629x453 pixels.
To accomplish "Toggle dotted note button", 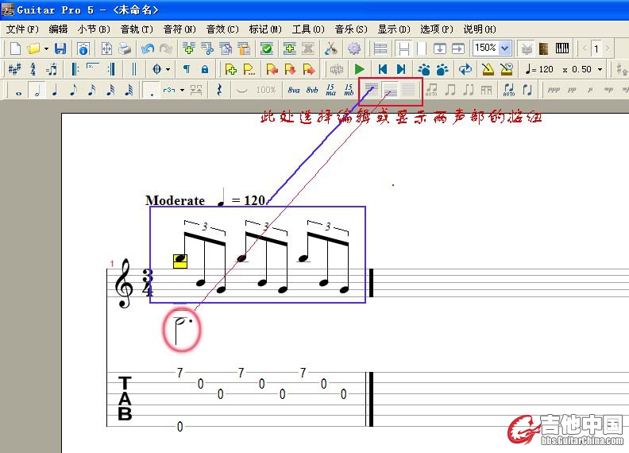I will (152, 91).
